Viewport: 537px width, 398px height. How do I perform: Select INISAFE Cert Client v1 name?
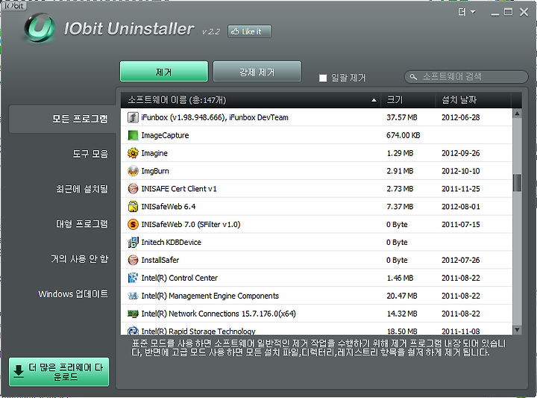click(179, 189)
